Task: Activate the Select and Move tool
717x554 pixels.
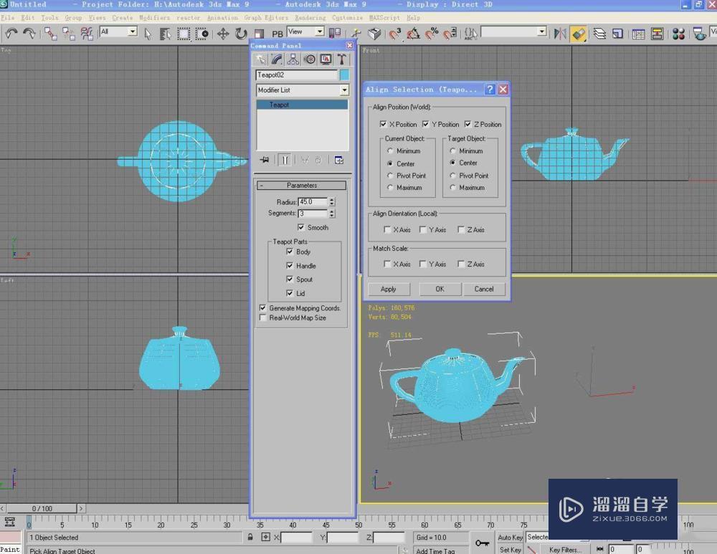Action: pos(222,33)
